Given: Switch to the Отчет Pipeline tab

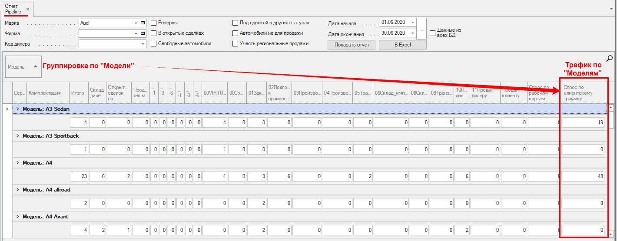Looking at the screenshot, I should (13, 9).
